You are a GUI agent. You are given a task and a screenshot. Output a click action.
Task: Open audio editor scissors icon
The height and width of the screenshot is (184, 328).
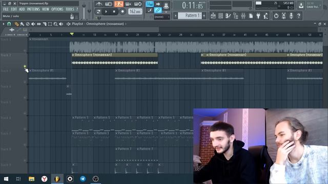[283, 16]
